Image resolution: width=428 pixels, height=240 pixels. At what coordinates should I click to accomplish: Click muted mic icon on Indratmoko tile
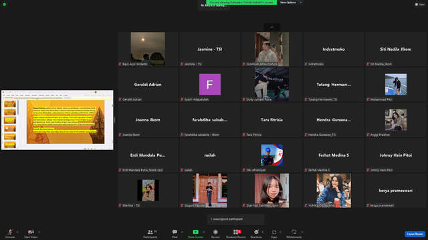[306, 64]
